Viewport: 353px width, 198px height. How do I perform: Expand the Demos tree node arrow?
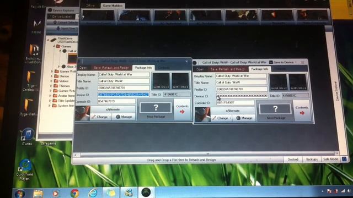click(x=52, y=76)
